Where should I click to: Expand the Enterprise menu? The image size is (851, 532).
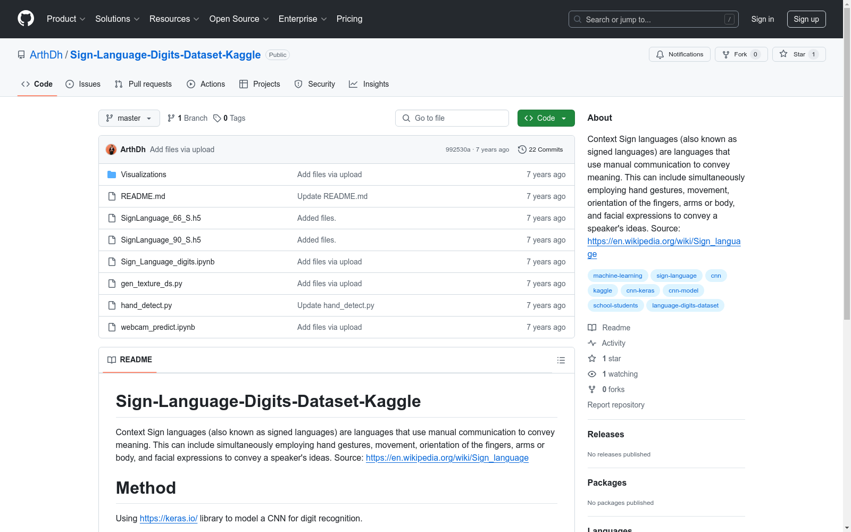tap(303, 19)
